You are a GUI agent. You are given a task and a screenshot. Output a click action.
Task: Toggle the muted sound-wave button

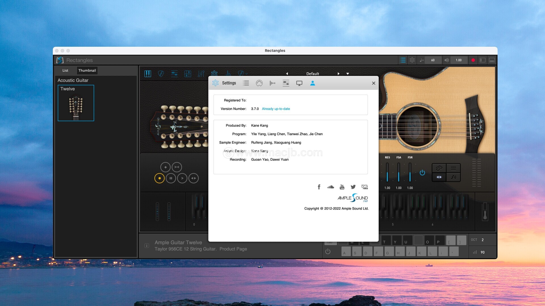pyautogui.click(x=453, y=177)
